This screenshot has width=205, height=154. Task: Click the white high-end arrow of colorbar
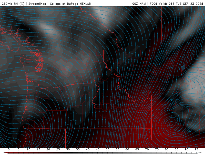point(199,153)
